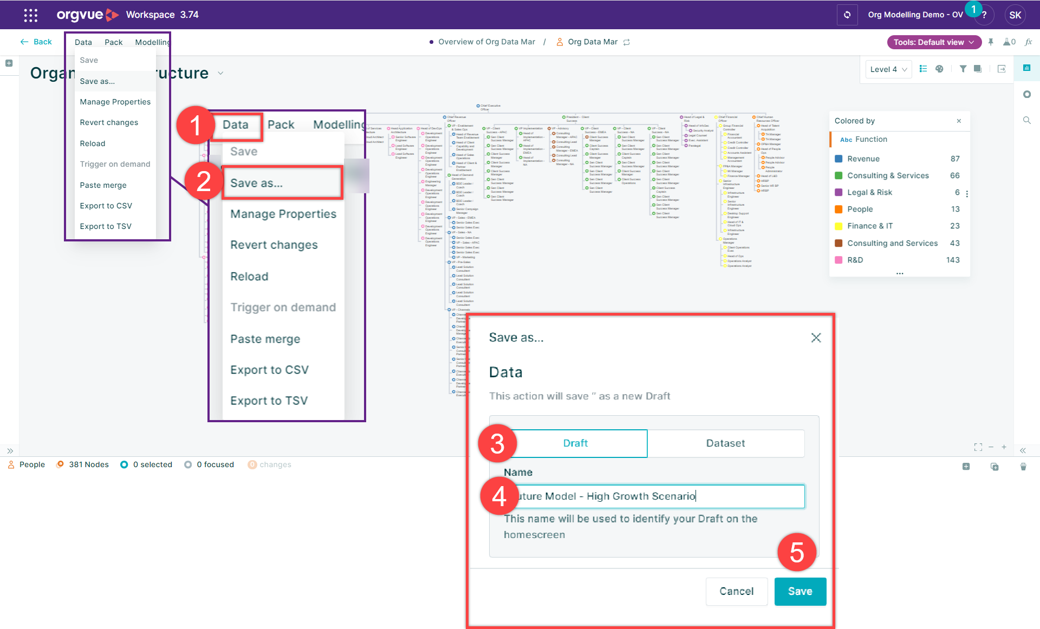Click the Cancel button in dialog
The height and width of the screenshot is (629, 1040).
(x=736, y=591)
